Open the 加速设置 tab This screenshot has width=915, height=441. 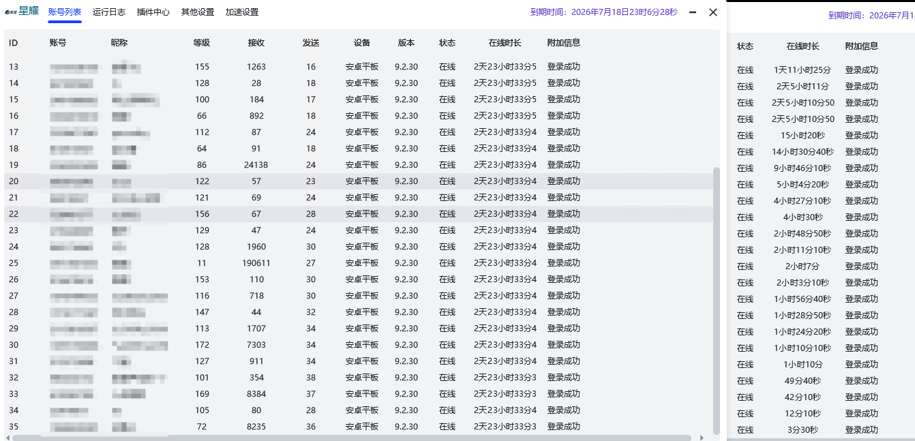pos(242,12)
